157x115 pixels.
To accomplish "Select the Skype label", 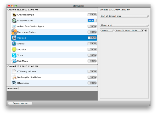I will [x=20, y=55].
